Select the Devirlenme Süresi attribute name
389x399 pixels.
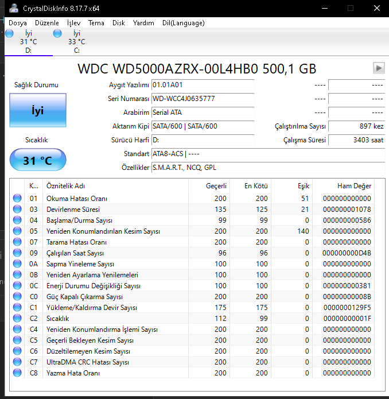[73, 210]
